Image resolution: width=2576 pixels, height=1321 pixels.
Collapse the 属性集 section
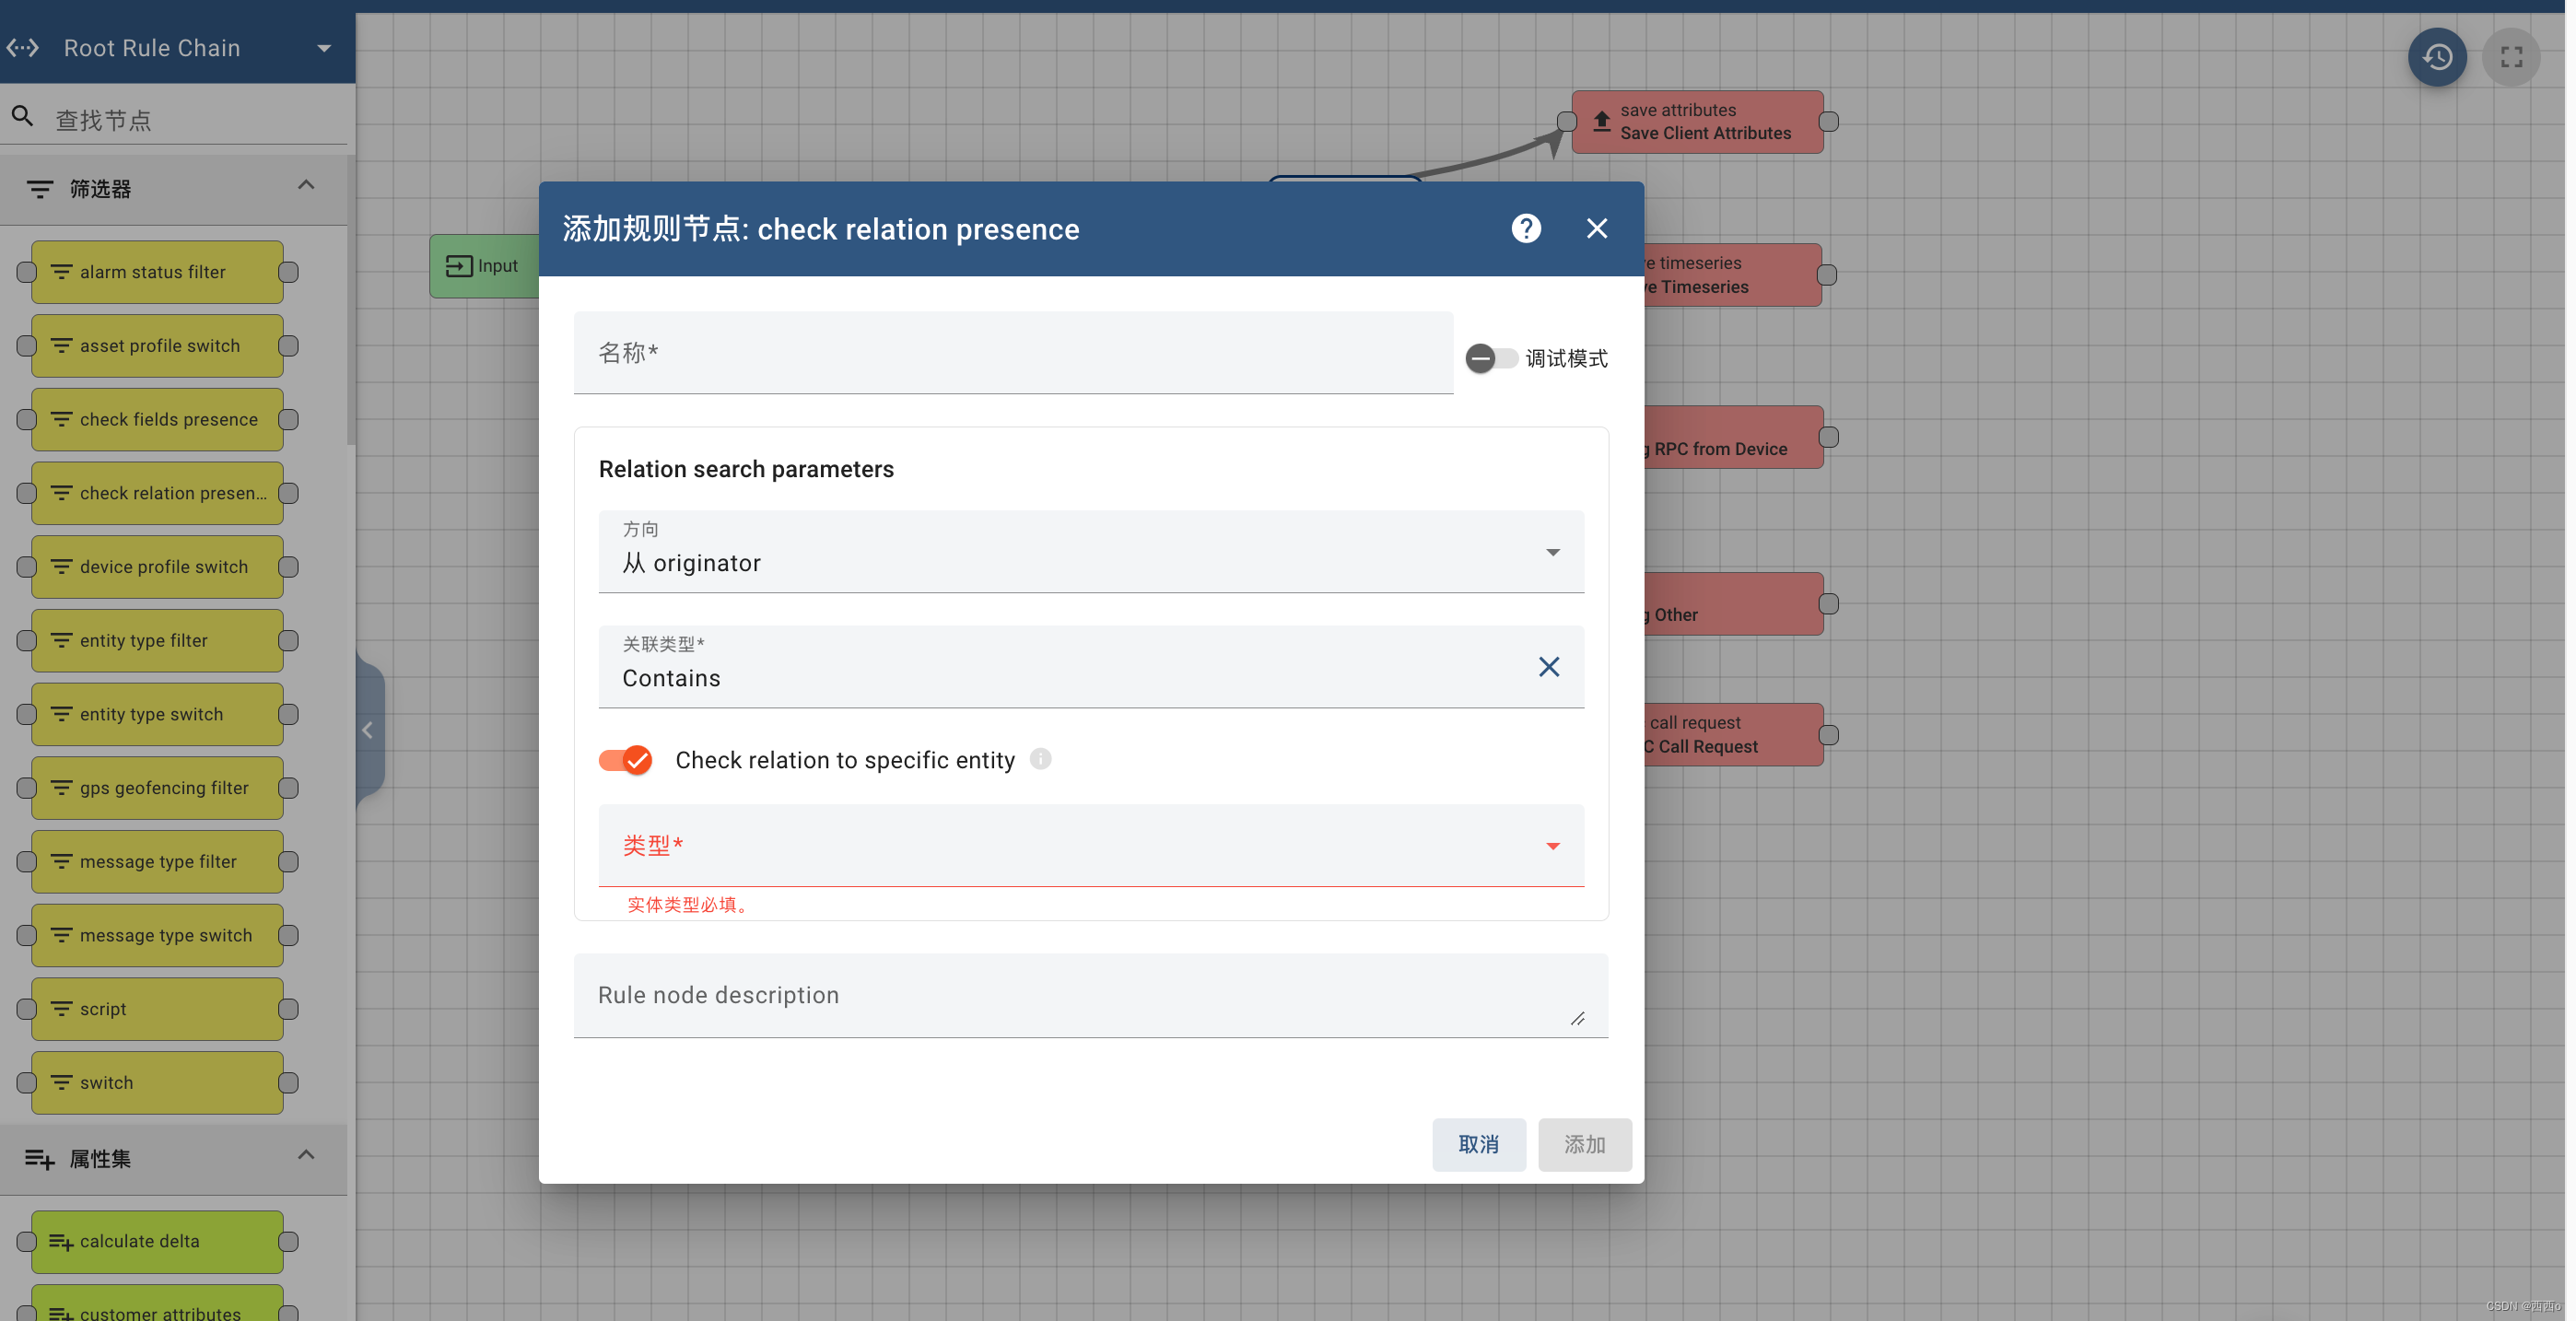click(306, 1156)
